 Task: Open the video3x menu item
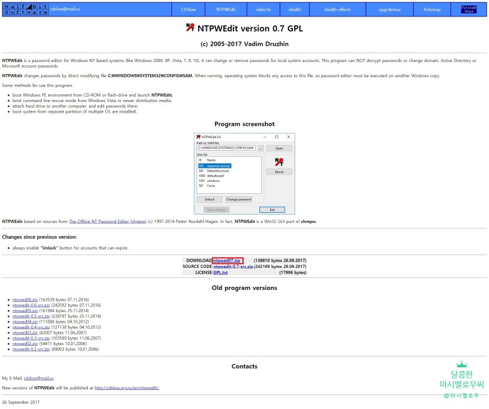point(264,9)
